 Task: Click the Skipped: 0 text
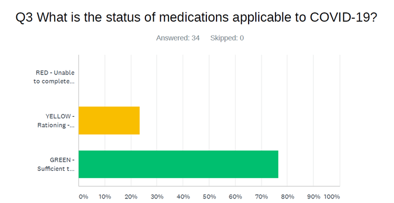coord(227,38)
